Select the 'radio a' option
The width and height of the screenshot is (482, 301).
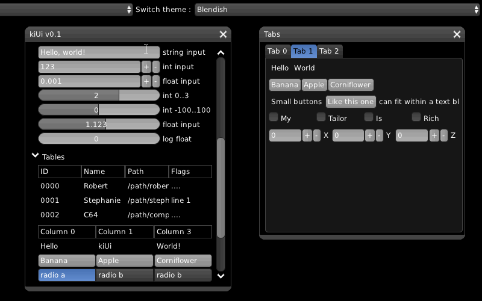[67, 275]
